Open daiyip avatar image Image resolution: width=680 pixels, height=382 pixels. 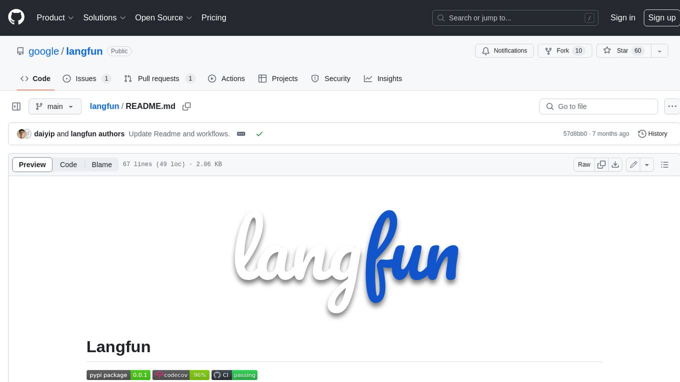(21, 134)
